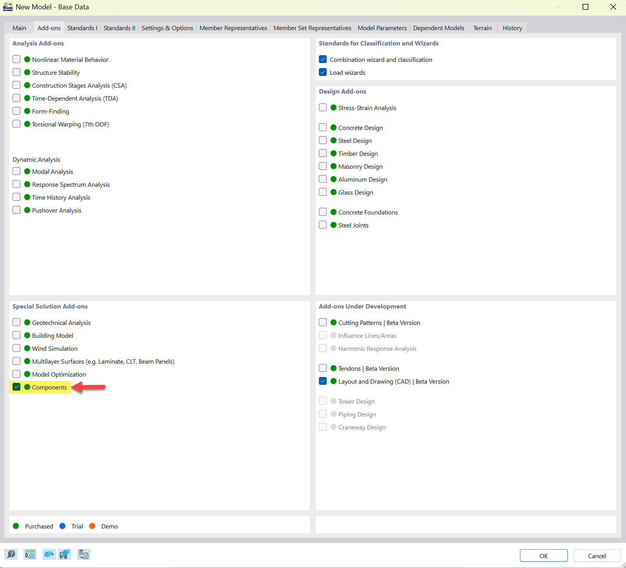Open units and decimal places settings

click(x=30, y=554)
